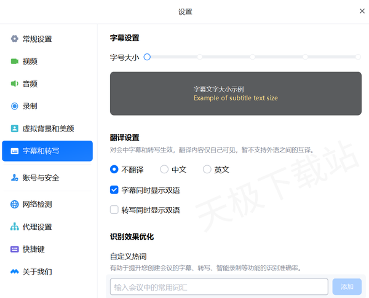The width and height of the screenshot is (369, 298).
Task: Click the subtitle icon in 字幕和转写
Action: point(15,151)
